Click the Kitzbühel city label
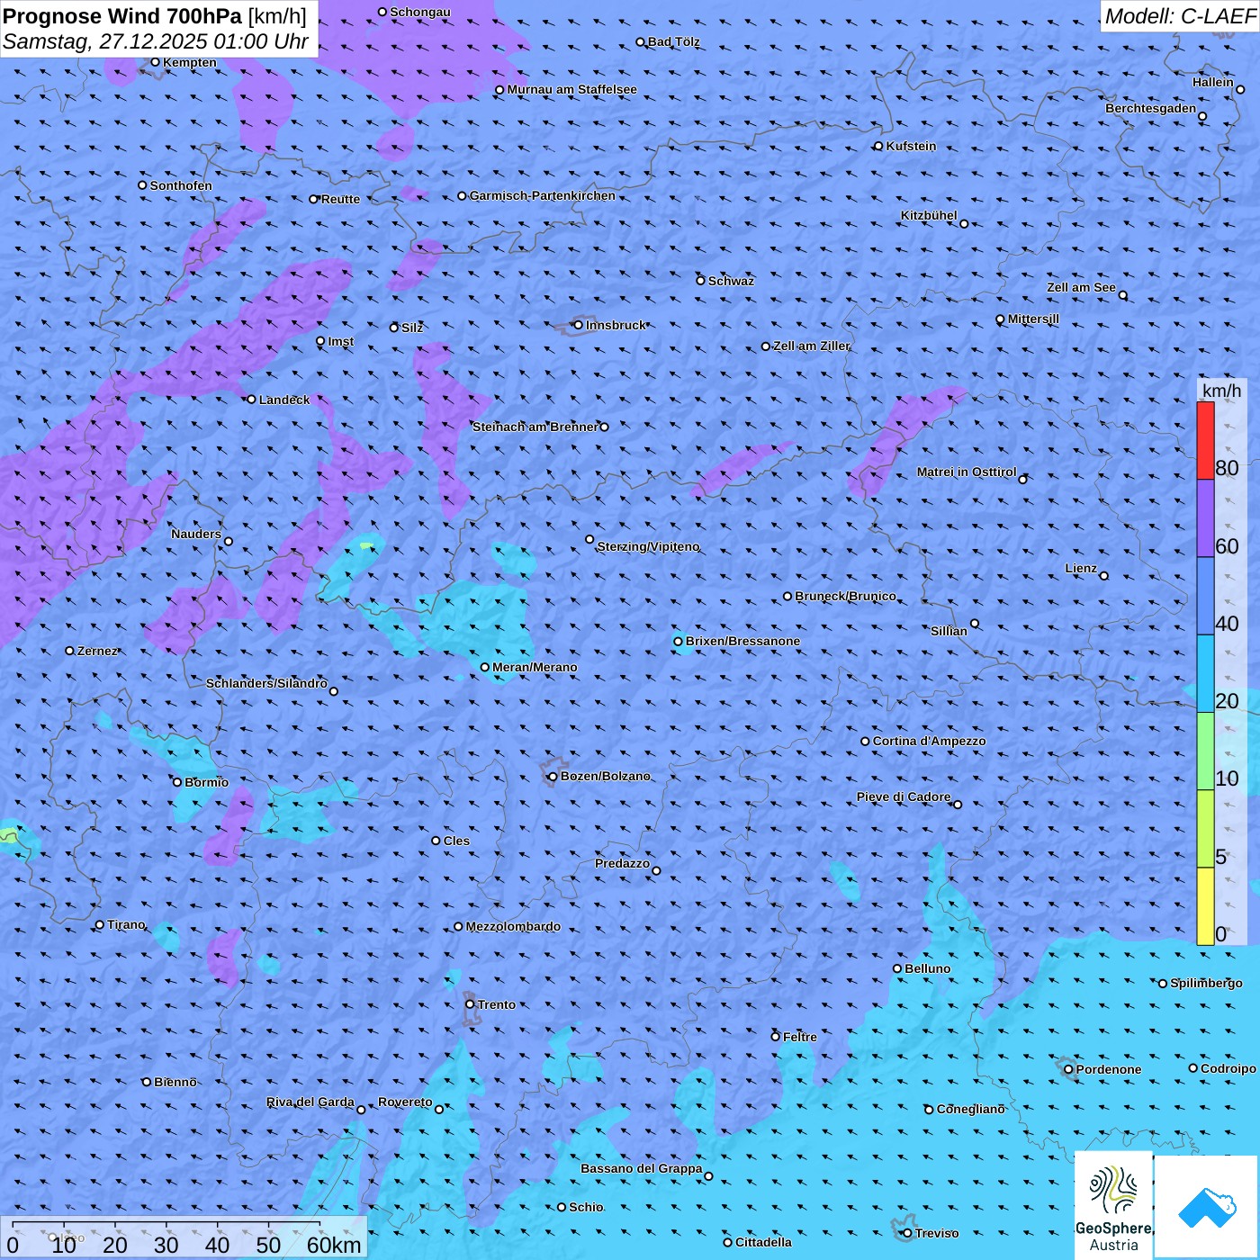This screenshot has width=1260, height=1260. tap(929, 215)
